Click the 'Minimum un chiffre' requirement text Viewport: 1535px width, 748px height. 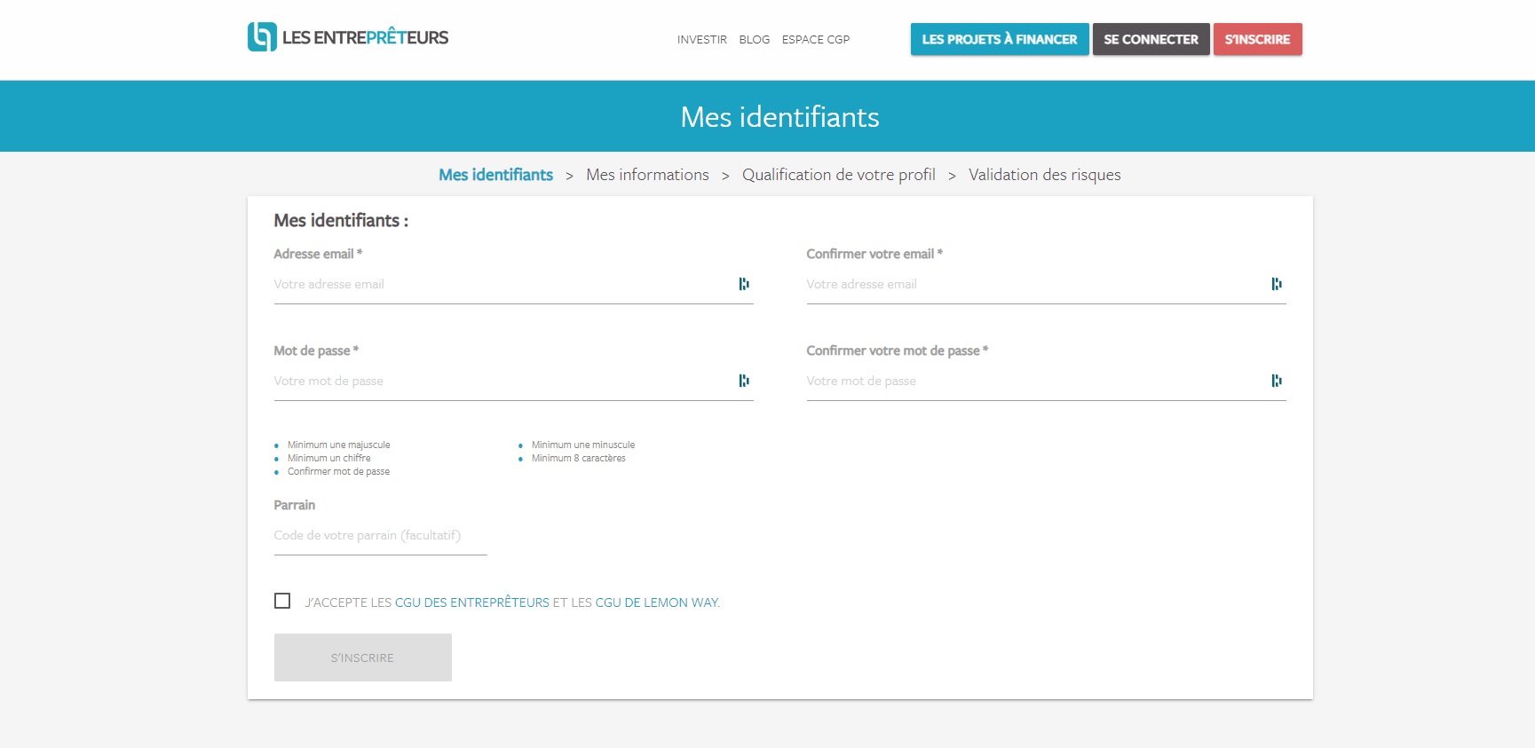pyautogui.click(x=328, y=459)
